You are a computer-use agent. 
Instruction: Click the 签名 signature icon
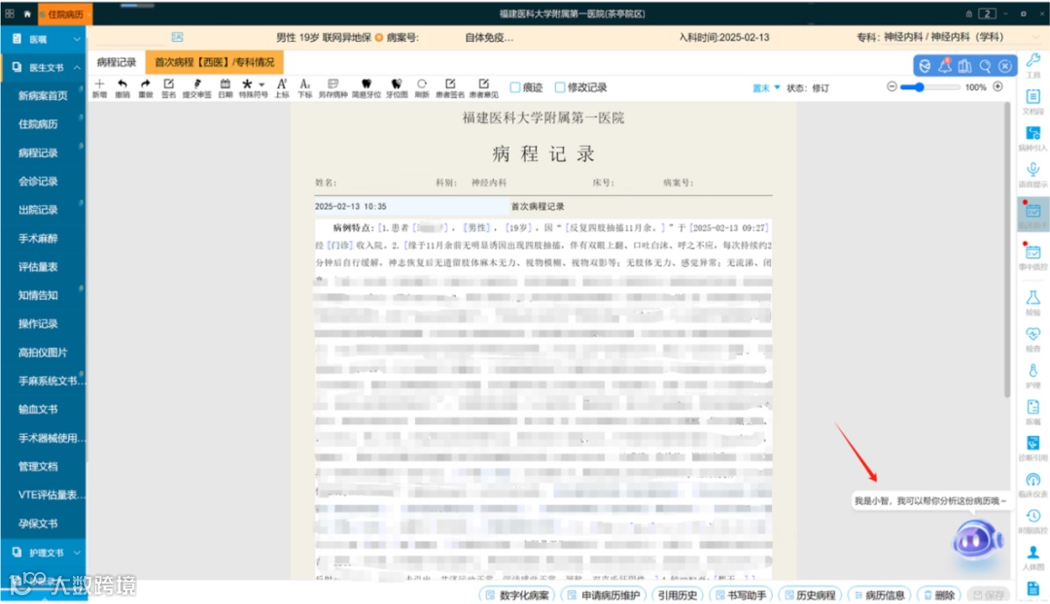pyautogui.click(x=169, y=84)
